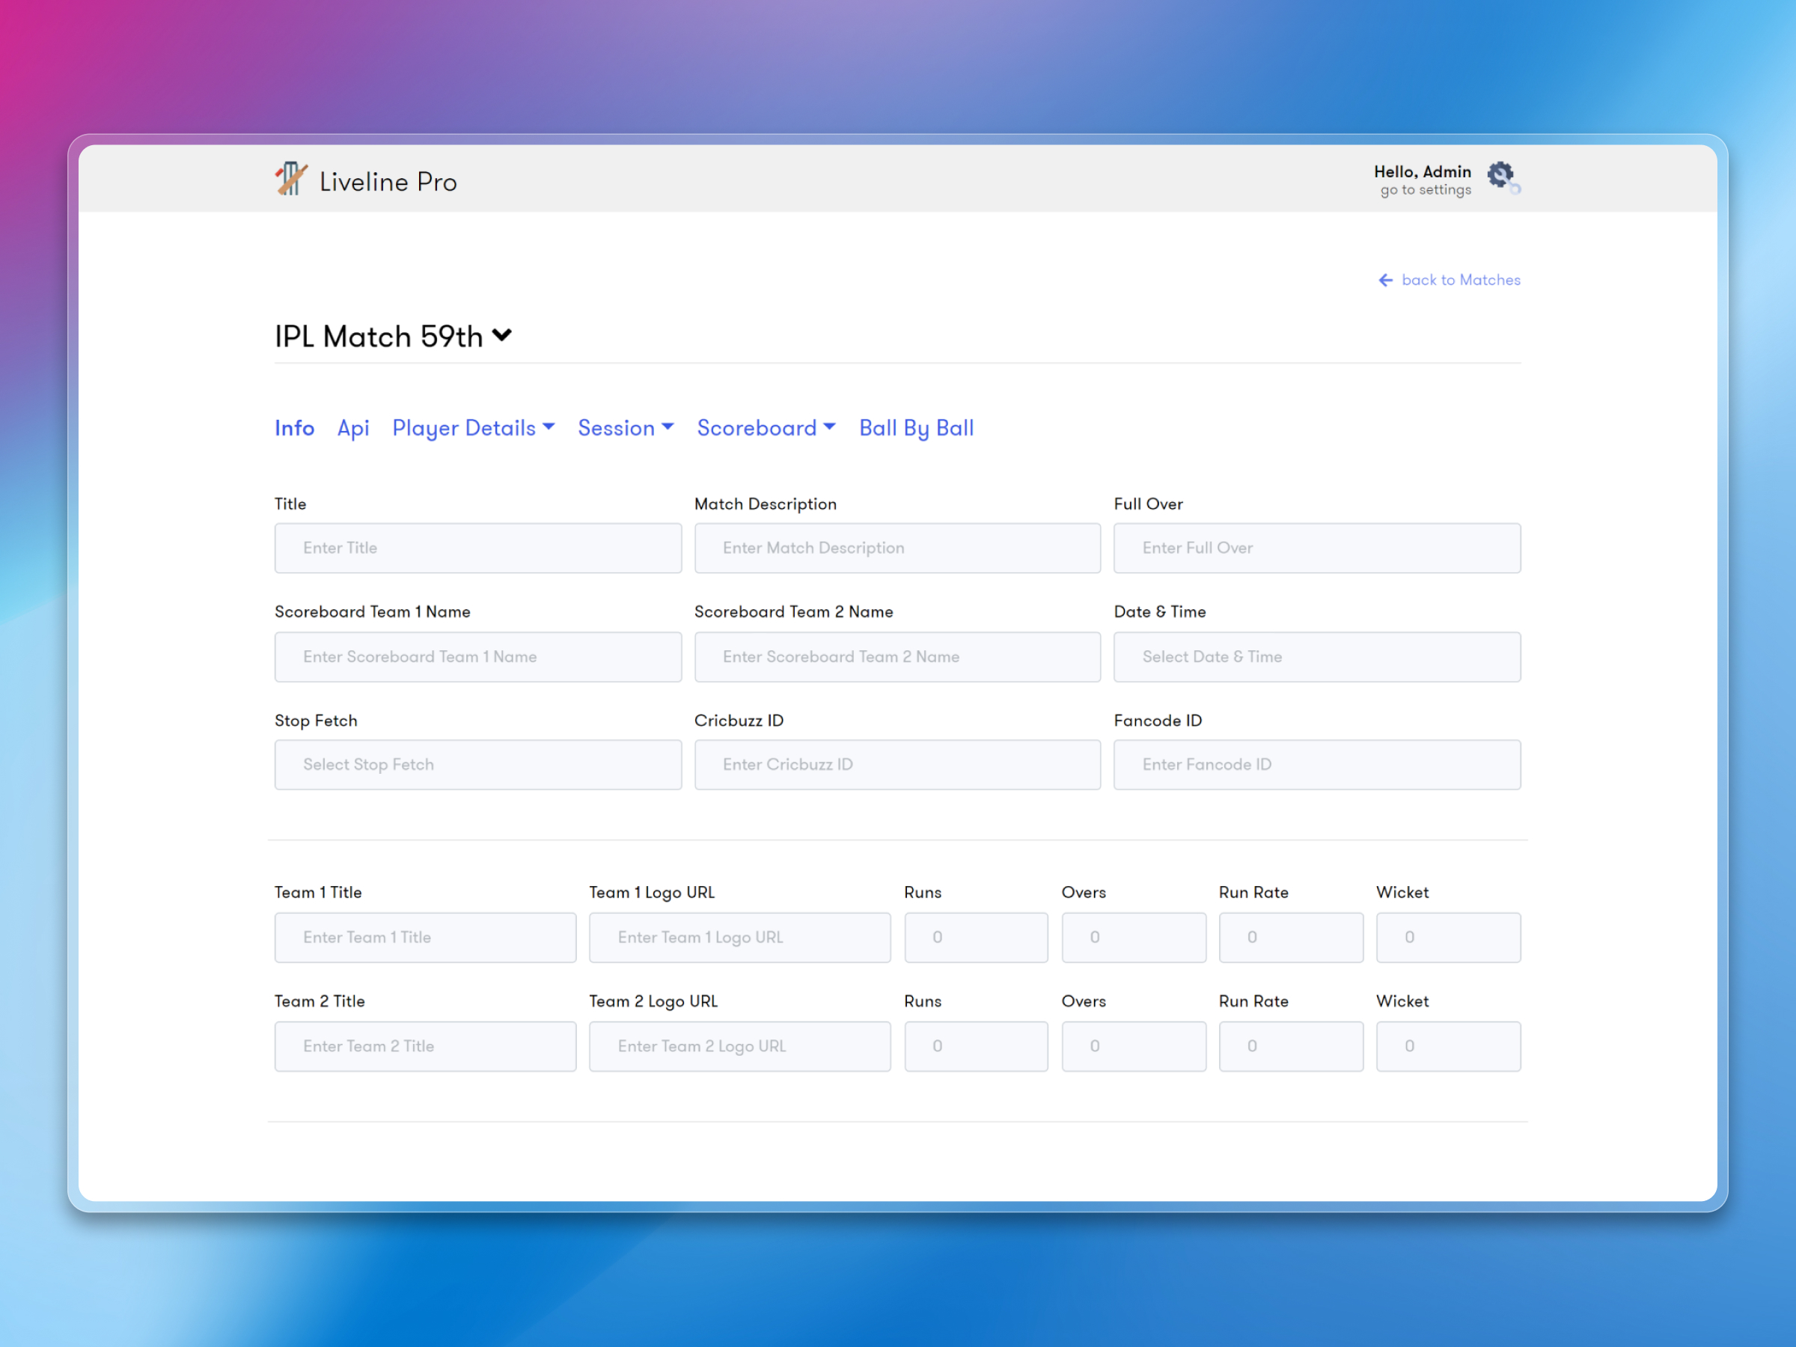Image resolution: width=1796 pixels, height=1347 pixels.
Task: Open settings using the gear icon
Action: tap(1501, 175)
